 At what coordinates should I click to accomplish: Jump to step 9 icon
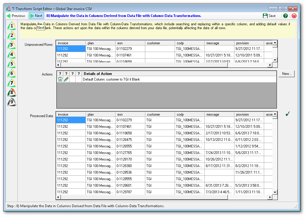12,102
